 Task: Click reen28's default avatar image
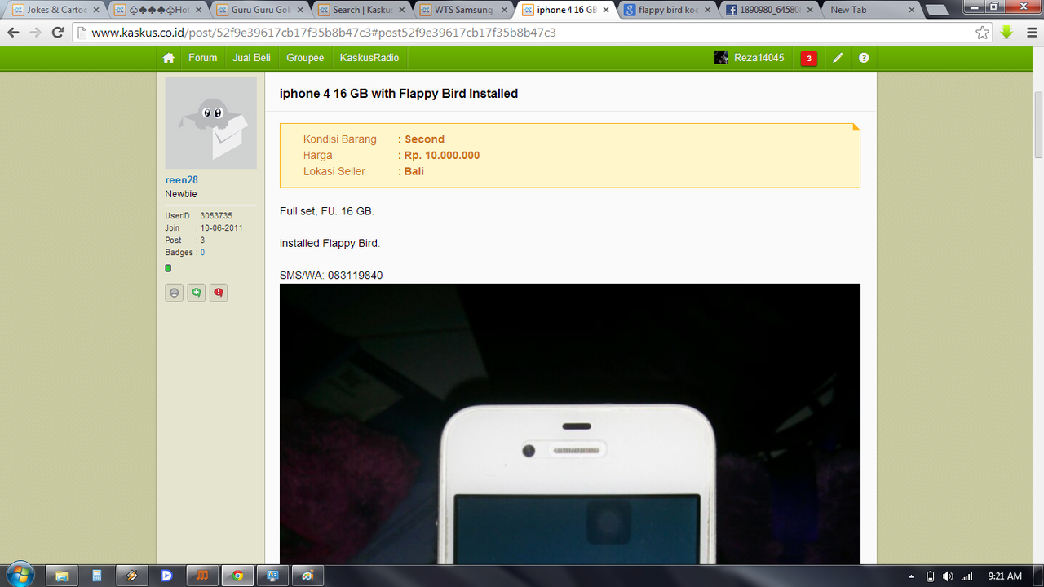211,123
